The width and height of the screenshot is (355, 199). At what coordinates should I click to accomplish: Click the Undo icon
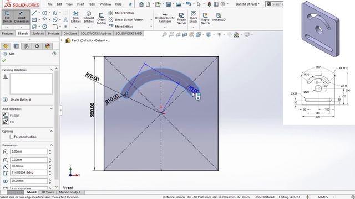pos(188,4)
